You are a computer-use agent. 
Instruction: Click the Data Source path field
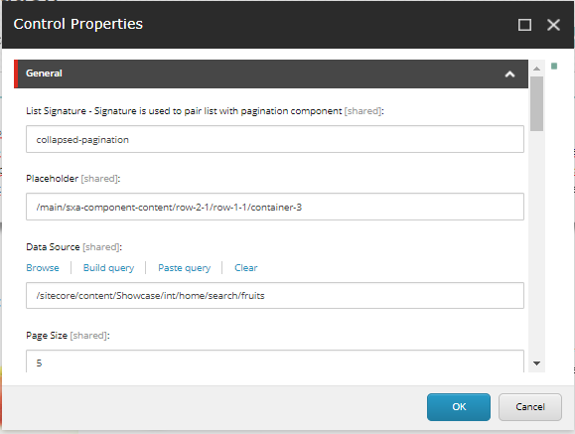click(x=275, y=295)
